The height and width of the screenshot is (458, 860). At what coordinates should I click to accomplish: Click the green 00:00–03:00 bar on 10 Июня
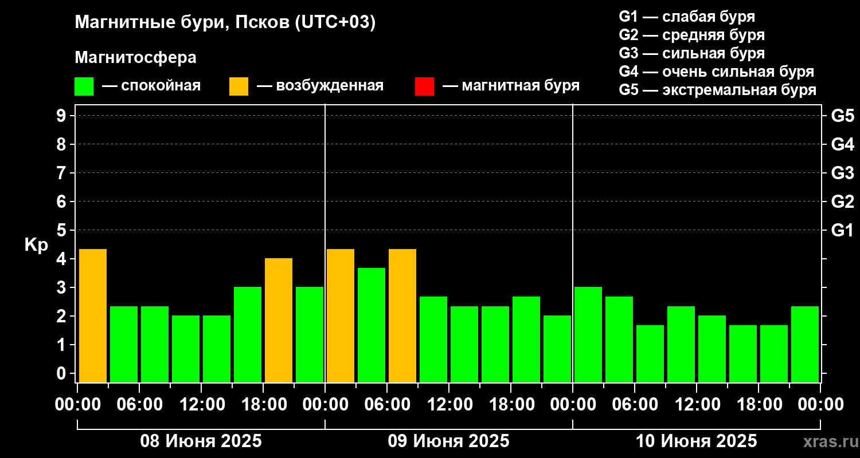pos(588,334)
